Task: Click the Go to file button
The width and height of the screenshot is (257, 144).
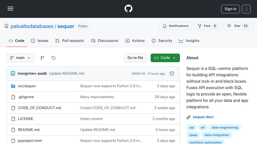Action: click(135, 58)
